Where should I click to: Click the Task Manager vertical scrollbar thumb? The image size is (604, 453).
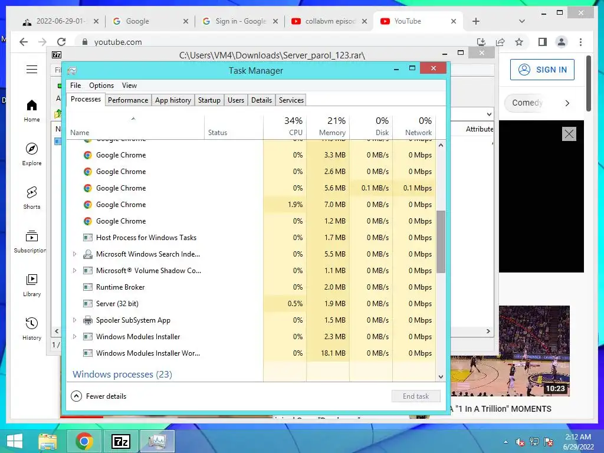(x=441, y=241)
